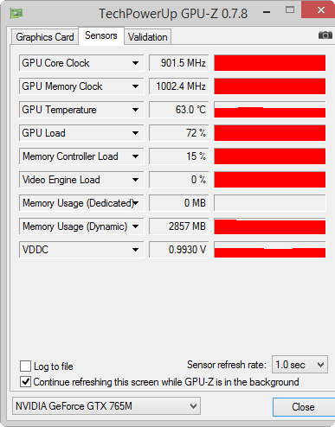The width and height of the screenshot is (335, 427).
Task: Click the GPU Temperature history graph
Action: 270,110
